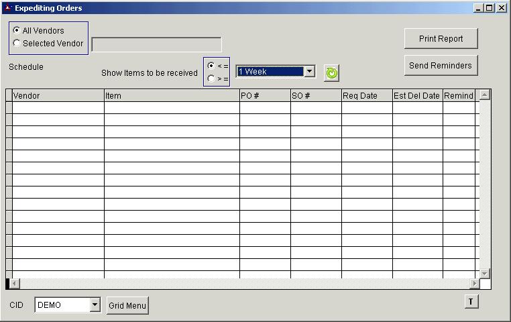This screenshot has height=322, width=511.
Task: Click the Est Del Date column header
Action: [417, 96]
